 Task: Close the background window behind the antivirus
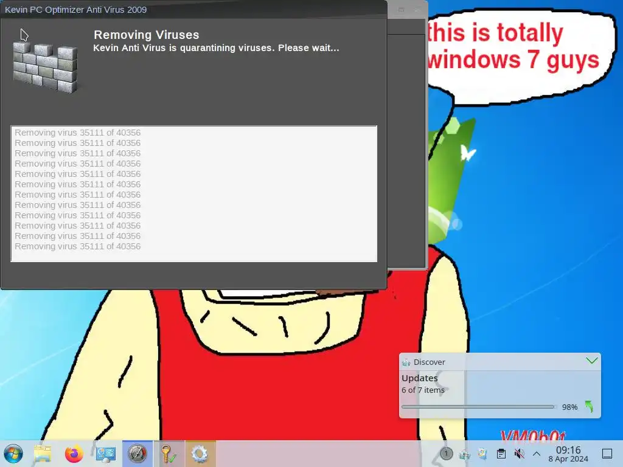[417, 10]
